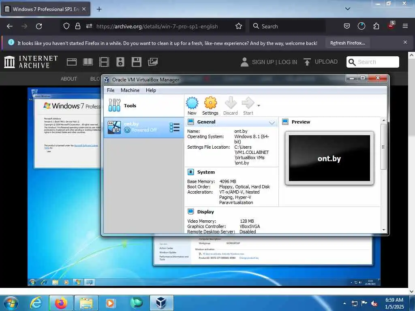415x311 pixels.
Task: Select the ont.by virtual machine entry
Action: pos(144,127)
